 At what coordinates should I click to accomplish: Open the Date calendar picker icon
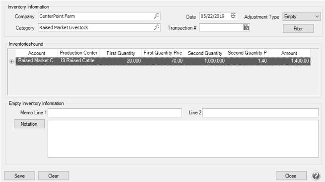(233, 16)
